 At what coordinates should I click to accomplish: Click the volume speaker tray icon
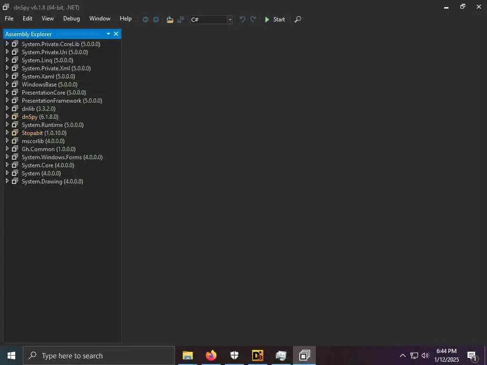[425, 355]
